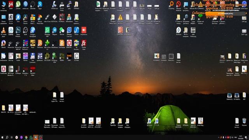Select the Counter-Strike 1.6 shortcut
This screenshot has width=249, height=140.
(11, 17)
